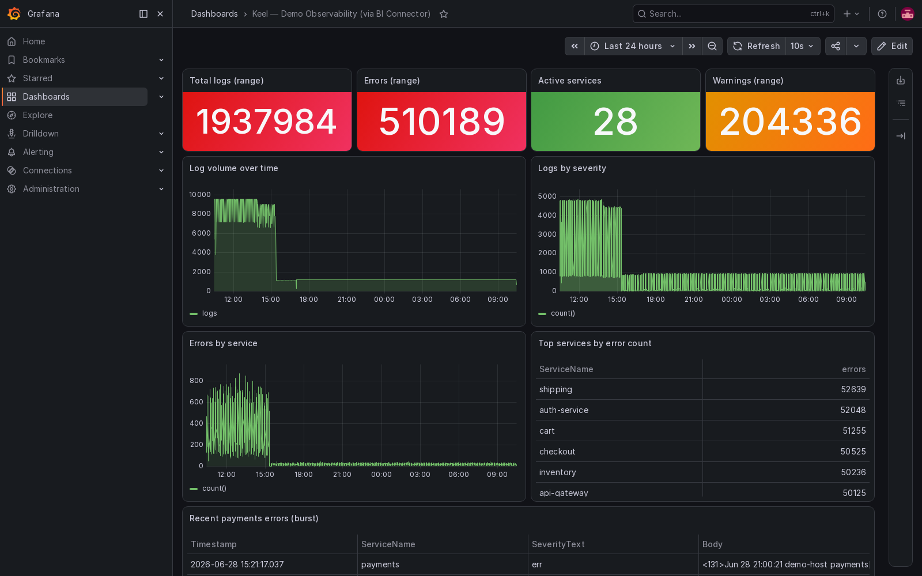Sort by Timestamp column header
Screen dimensions: 922x576
[x=214, y=544]
